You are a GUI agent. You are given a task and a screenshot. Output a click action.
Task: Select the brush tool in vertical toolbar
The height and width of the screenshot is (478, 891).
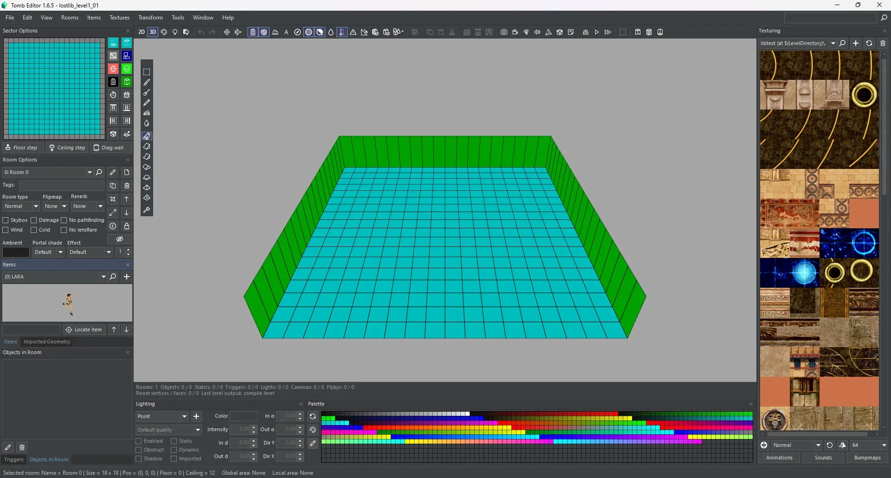[x=147, y=82]
